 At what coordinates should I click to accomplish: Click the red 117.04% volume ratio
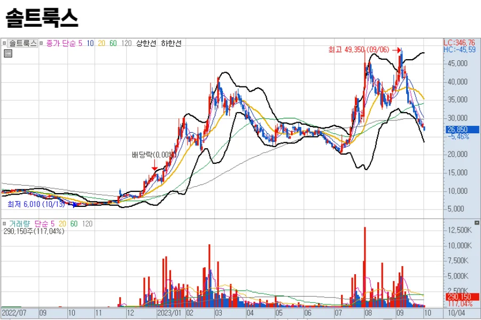click(460, 303)
